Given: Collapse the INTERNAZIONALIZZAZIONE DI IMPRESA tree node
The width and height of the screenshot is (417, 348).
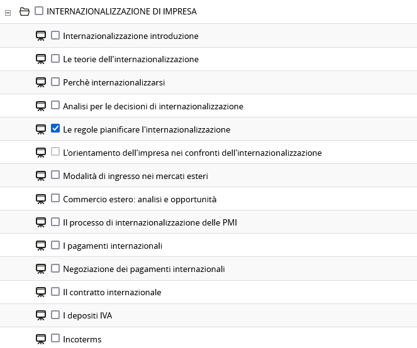Looking at the screenshot, I should coord(8,12).
